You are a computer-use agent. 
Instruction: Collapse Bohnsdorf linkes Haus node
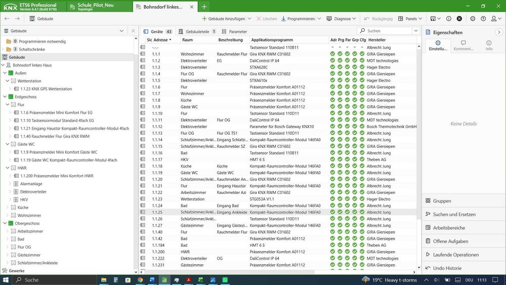(3, 65)
